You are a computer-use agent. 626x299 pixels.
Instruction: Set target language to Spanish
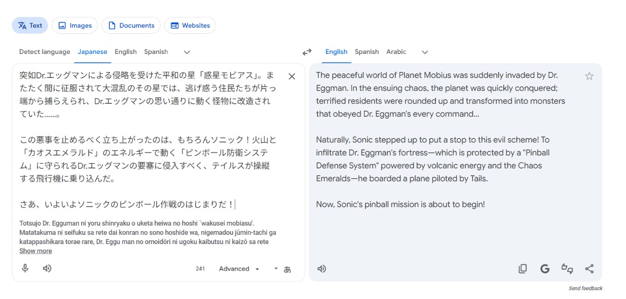tap(367, 52)
